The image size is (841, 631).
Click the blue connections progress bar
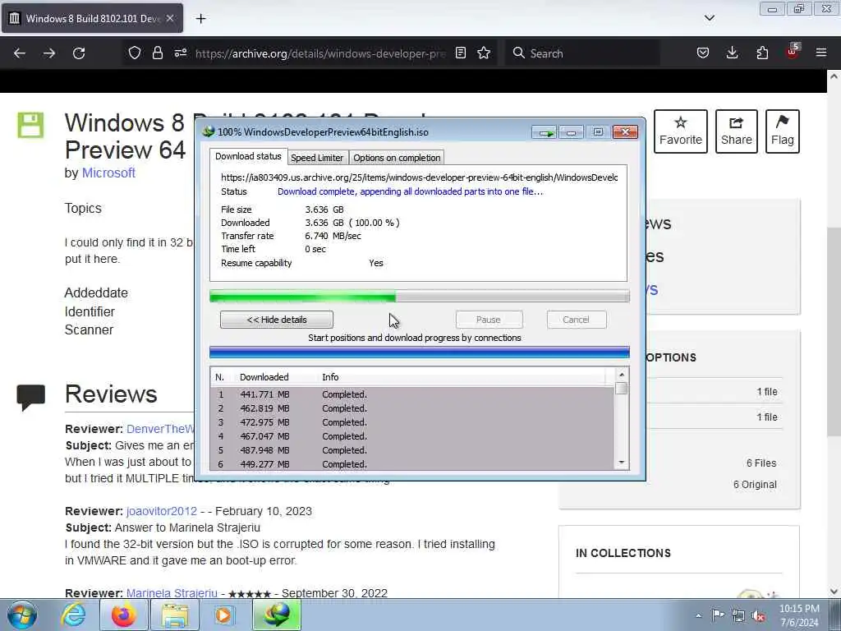420,352
